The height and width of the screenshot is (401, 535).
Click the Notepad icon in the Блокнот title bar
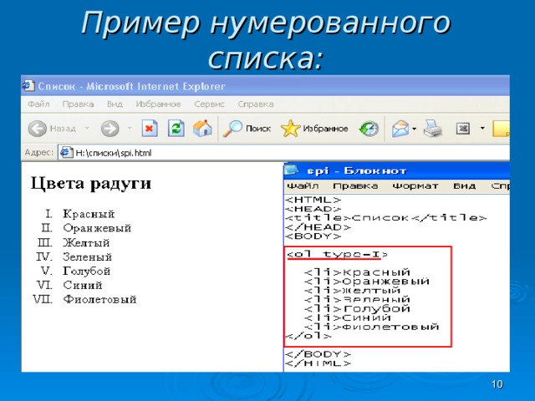point(292,170)
